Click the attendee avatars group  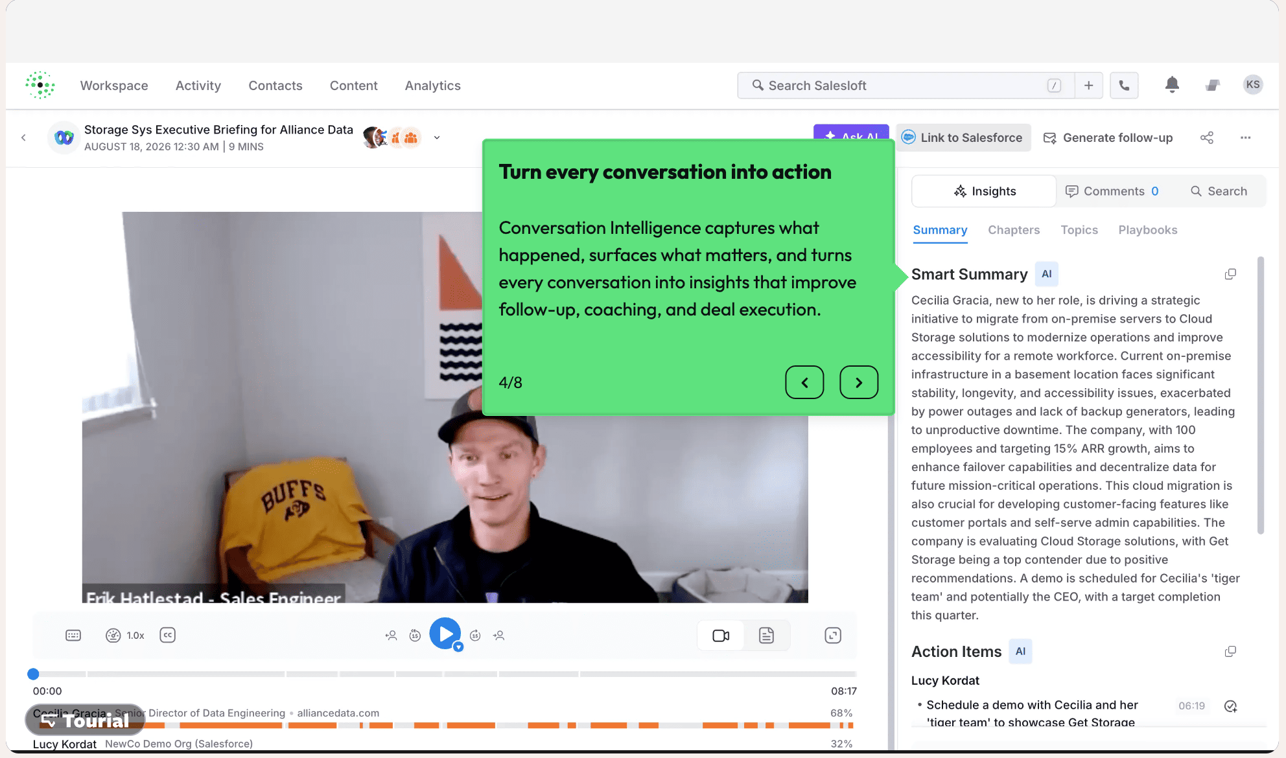392,137
